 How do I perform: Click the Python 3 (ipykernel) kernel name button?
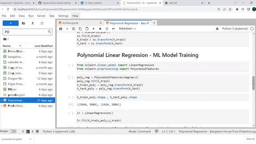235,29
